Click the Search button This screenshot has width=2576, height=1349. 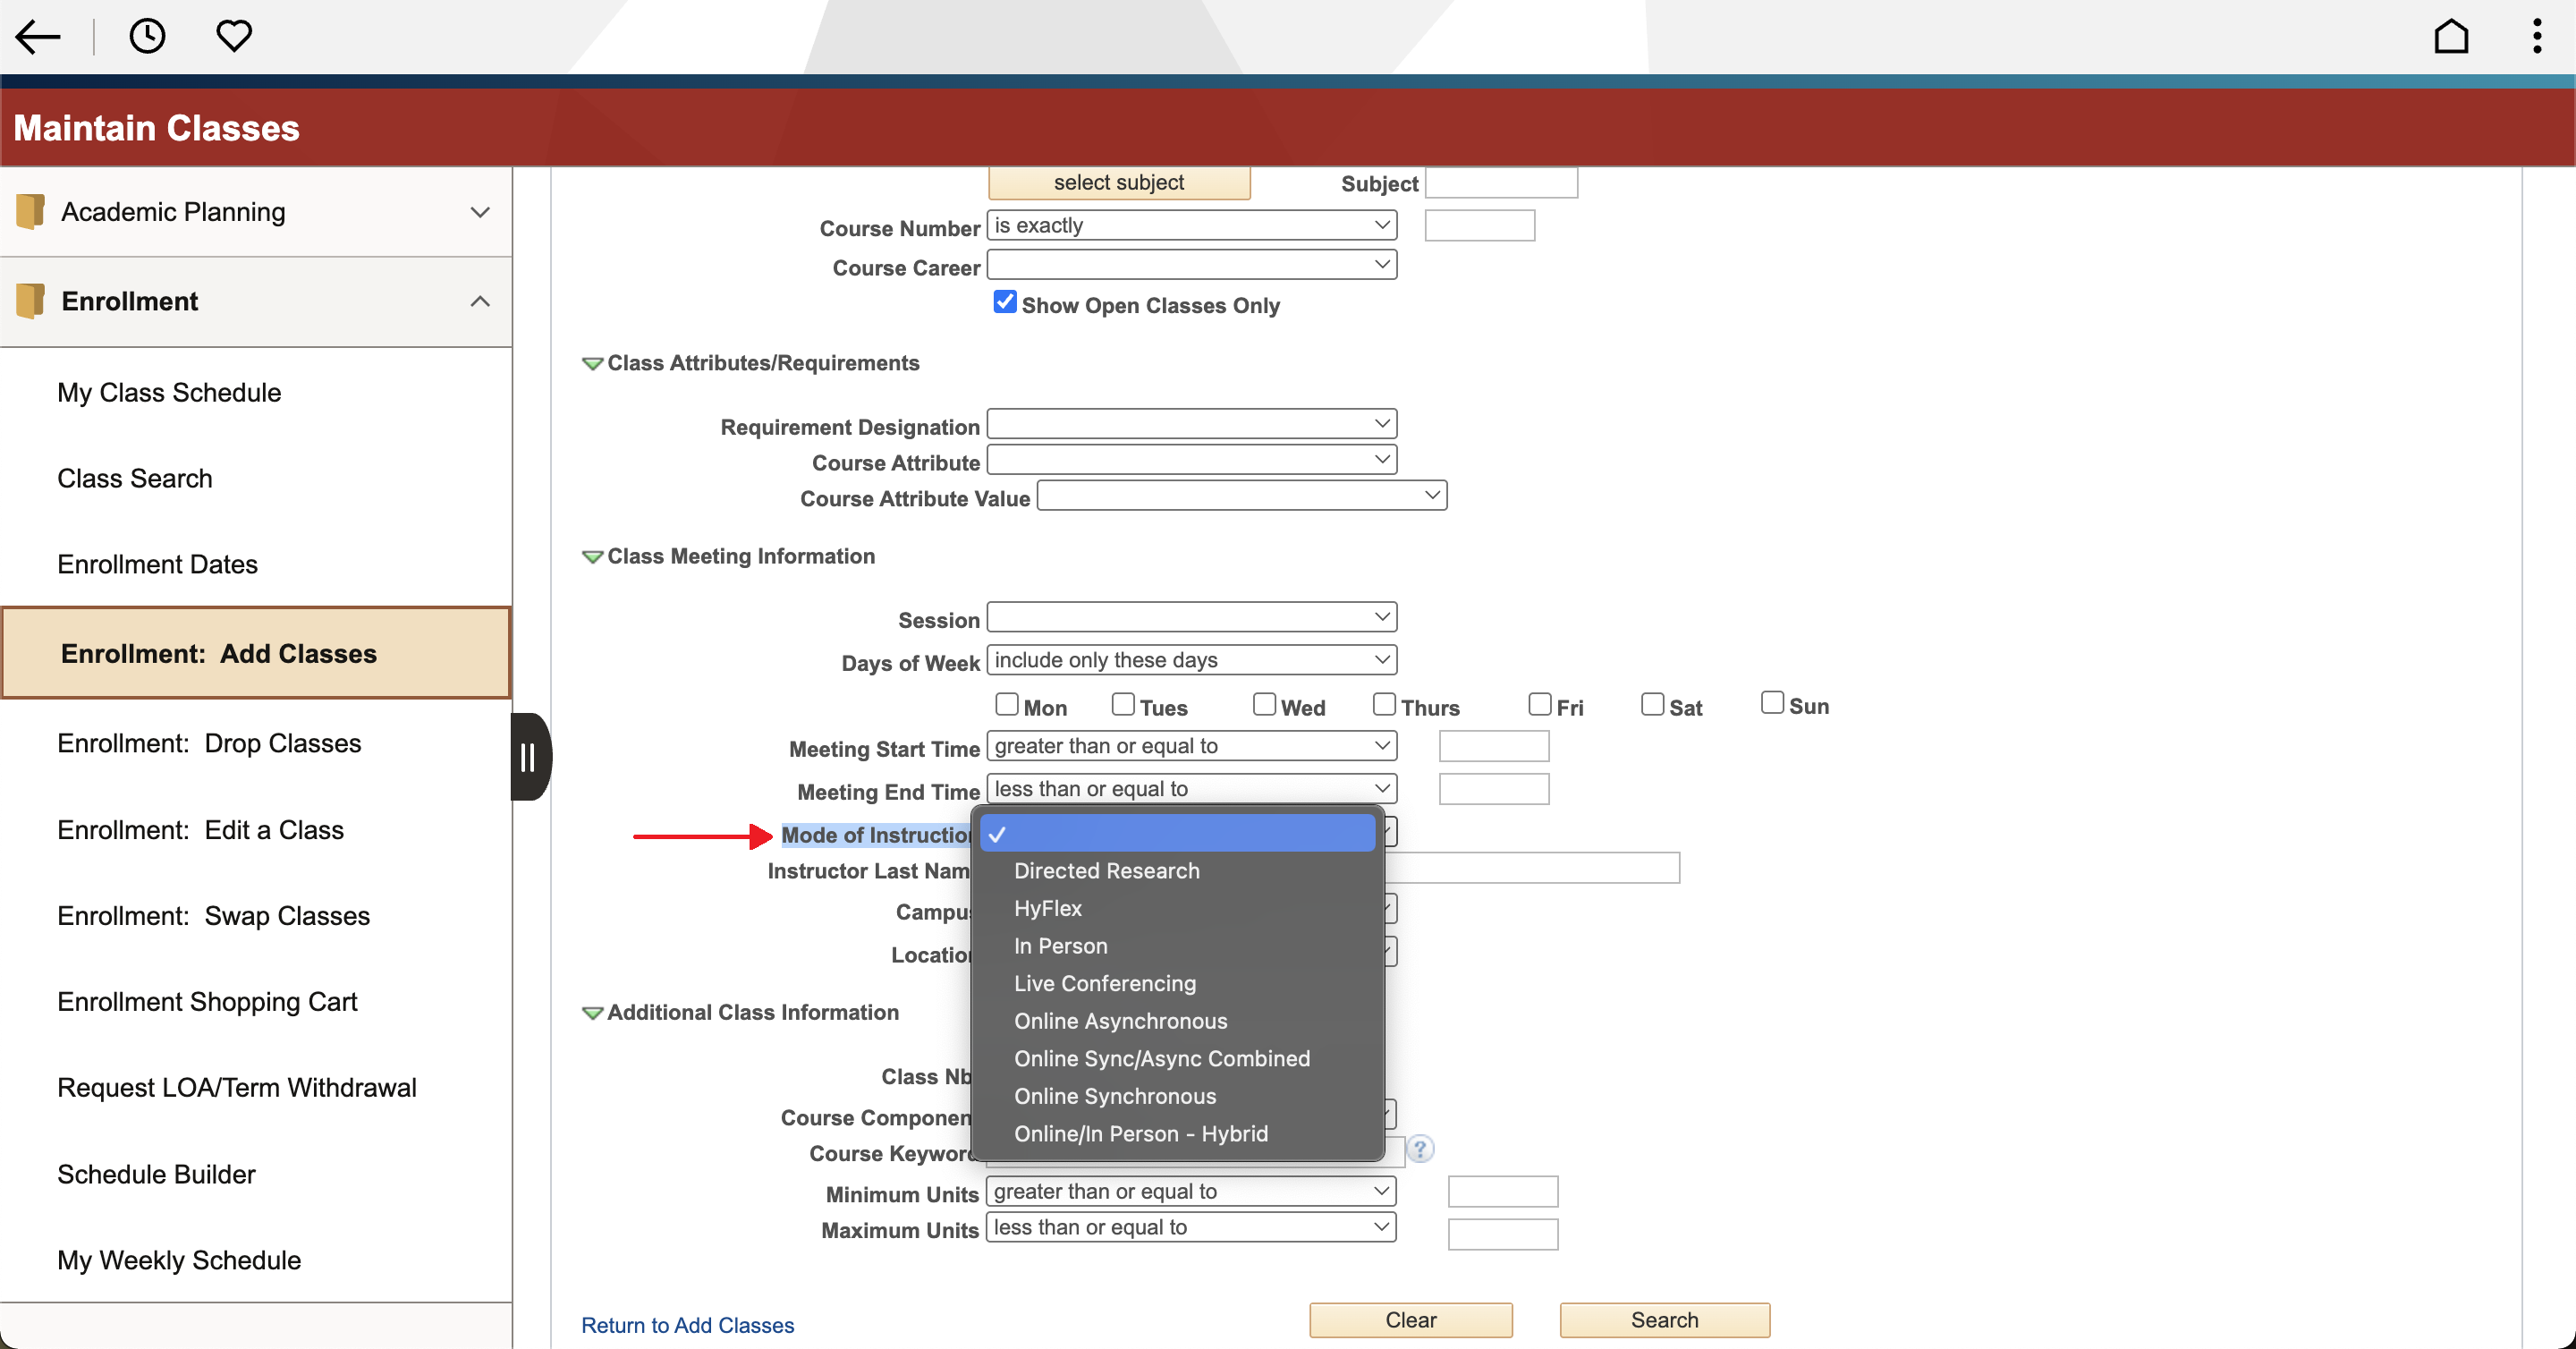[x=1665, y=1320]
